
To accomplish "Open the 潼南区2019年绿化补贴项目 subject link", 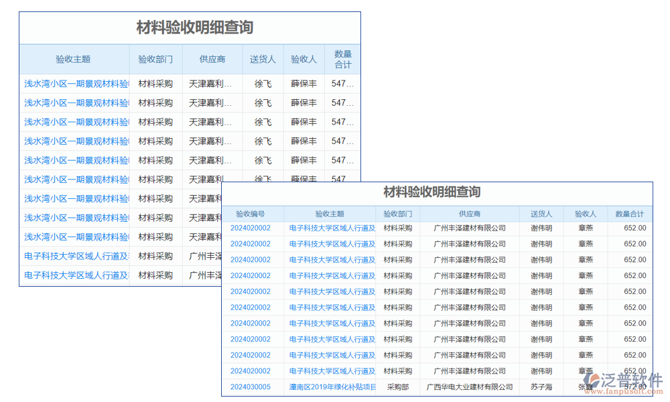I will (x=333, y=387).
